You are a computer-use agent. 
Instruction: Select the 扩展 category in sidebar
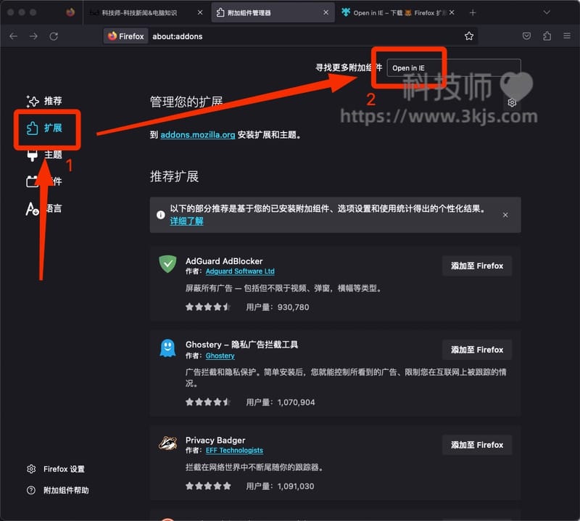click(x=44, y=128)
